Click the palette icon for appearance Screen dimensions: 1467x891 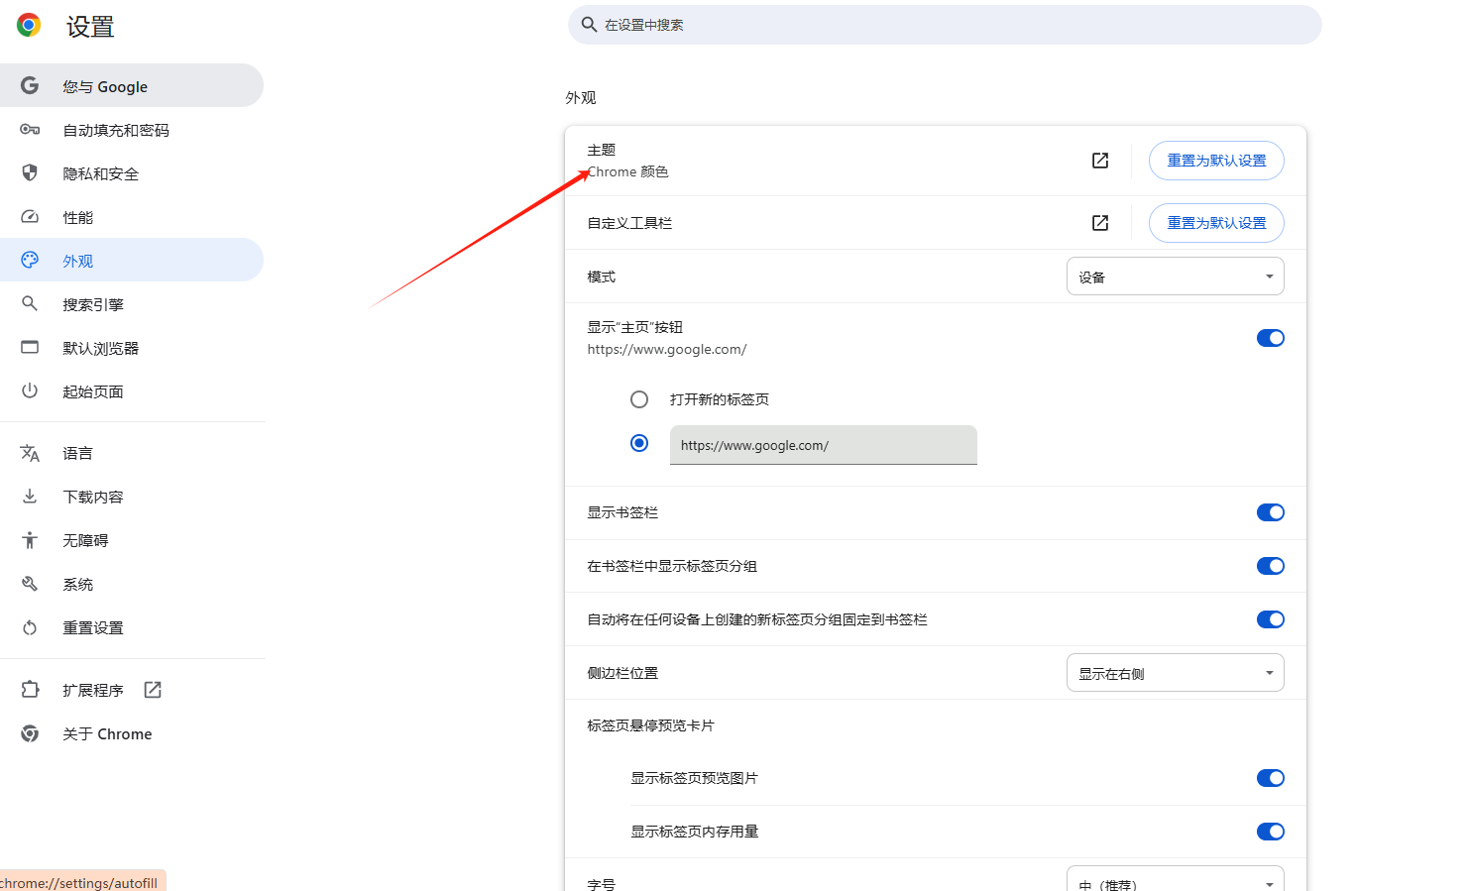30,261
